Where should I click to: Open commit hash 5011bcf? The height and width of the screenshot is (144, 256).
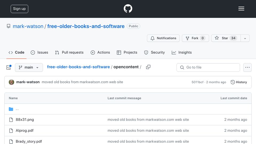coord(197,82)
